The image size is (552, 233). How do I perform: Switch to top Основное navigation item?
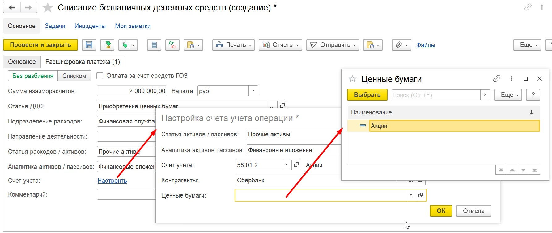22,26
